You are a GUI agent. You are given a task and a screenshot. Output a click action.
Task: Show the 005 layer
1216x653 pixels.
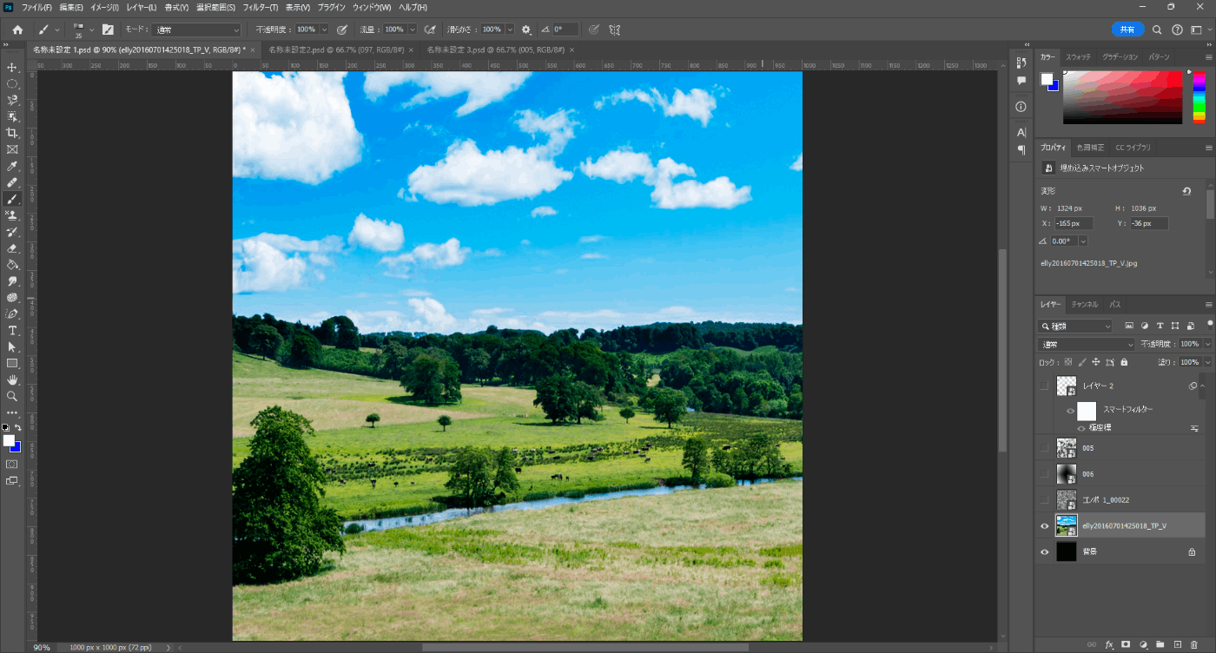click(x=1044, y=448)
